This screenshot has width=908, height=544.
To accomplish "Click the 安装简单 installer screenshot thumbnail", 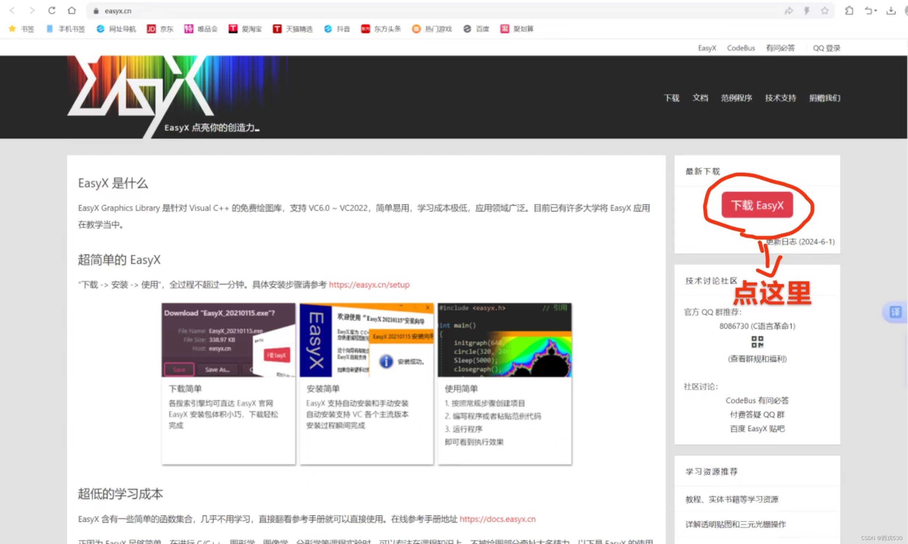I will (x=366, y=340).
